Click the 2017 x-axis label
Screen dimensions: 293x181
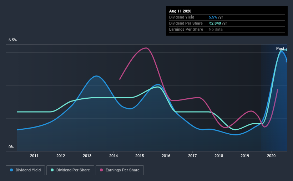click(x=192, y=156)
